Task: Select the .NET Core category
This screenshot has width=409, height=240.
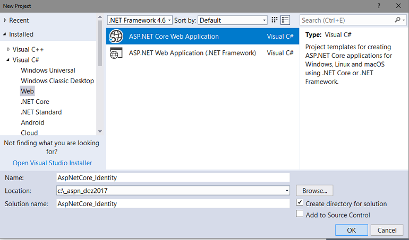Action: (35, 102)
